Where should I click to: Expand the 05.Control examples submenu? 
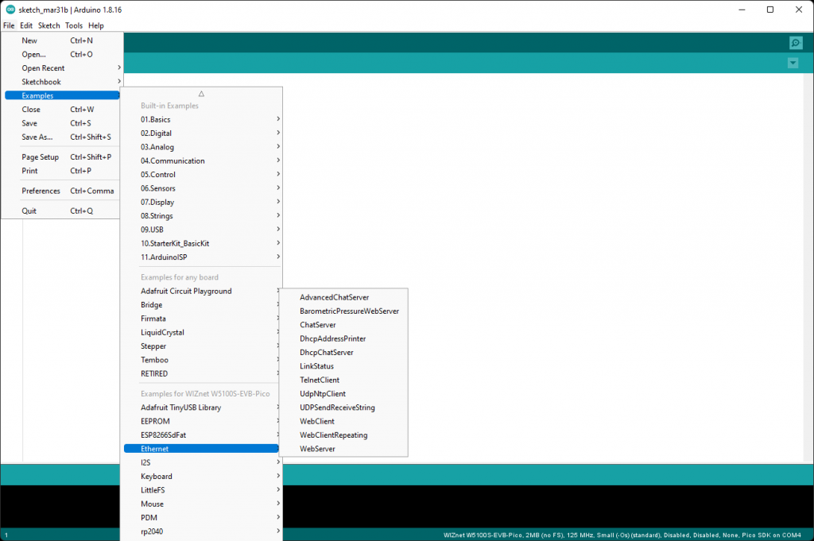tap(201, 175)
